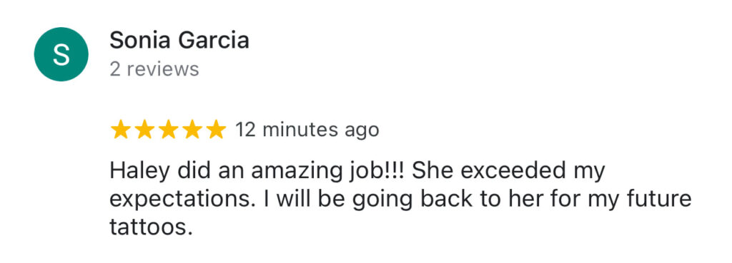Viewport: 732px width, 263px height.
Task: Click the fourth yellow rating star
Action: click(192, 130)
